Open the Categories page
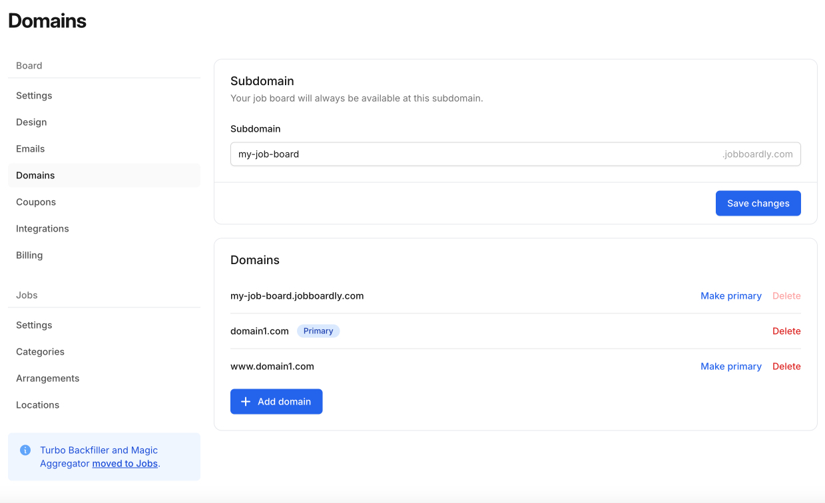Image resolution: width=825 pixels, height=503 pixels. 40,351
